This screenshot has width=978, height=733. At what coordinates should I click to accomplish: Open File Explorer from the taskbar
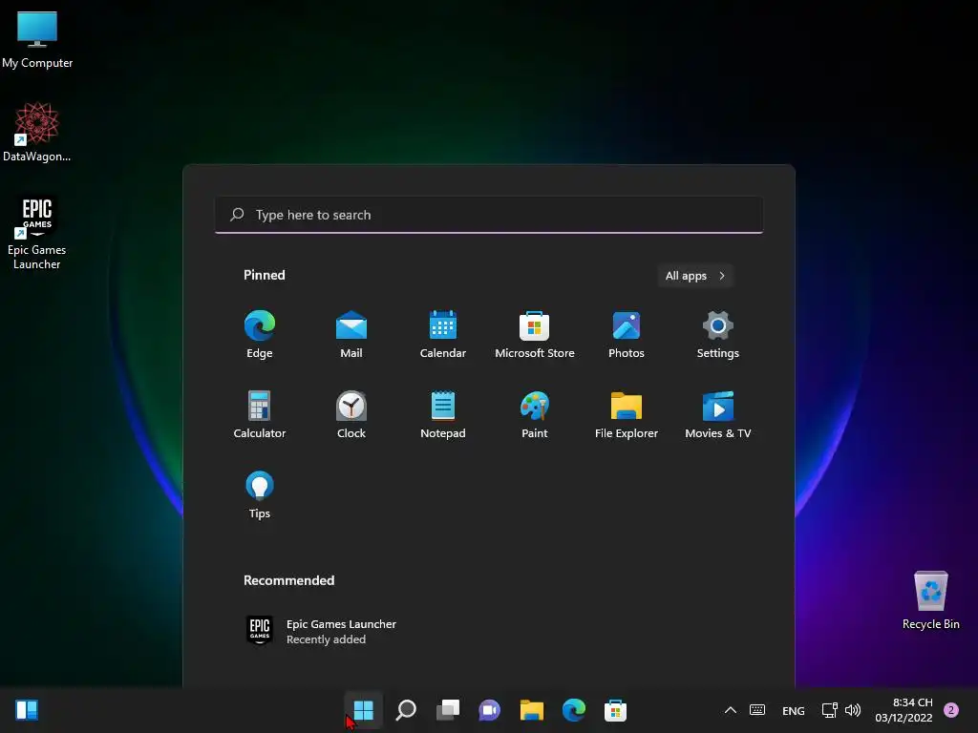coord(531,710)
